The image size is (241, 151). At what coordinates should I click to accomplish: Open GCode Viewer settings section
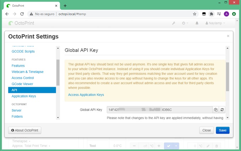coord(22,84)
